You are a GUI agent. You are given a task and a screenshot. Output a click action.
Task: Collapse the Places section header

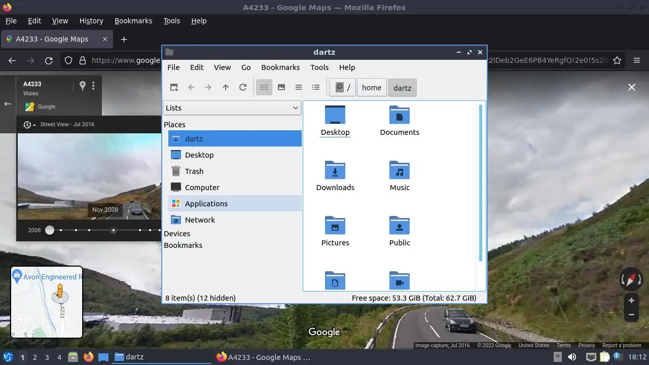click(174, 124)
